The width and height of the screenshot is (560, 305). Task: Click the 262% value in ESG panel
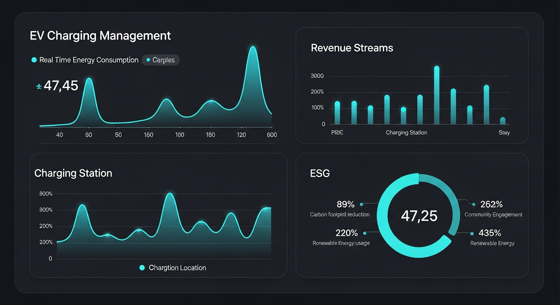pyautogui.click(x=492, y=205)
